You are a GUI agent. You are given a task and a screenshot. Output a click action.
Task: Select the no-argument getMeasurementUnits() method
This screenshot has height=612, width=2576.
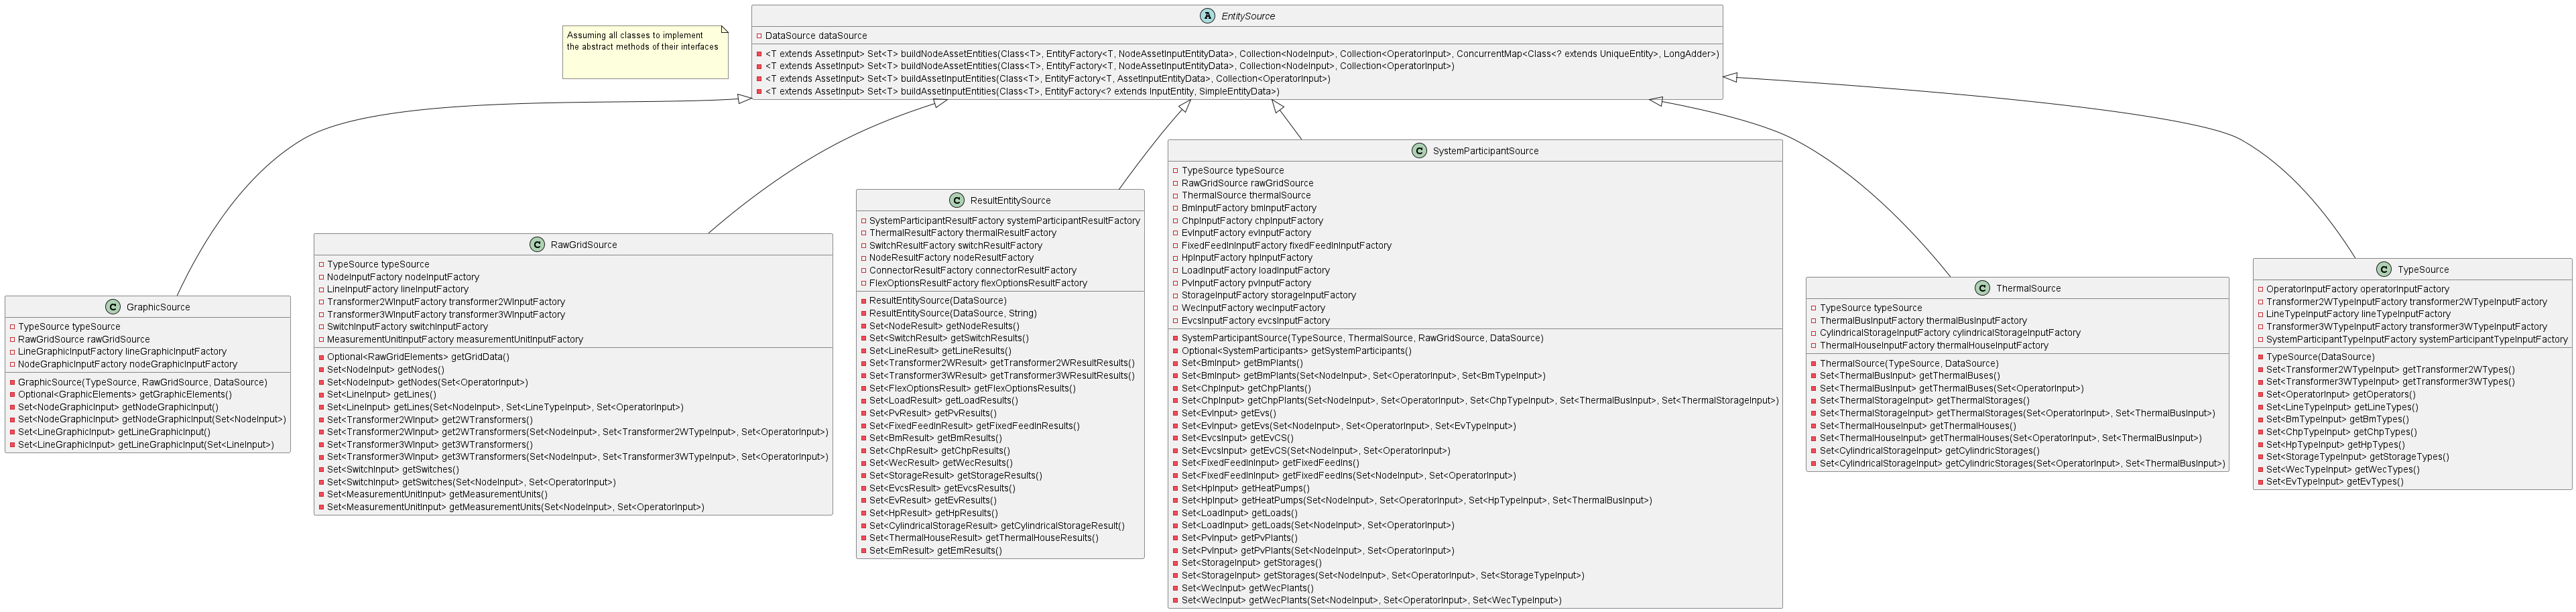(x=437, y=495)
